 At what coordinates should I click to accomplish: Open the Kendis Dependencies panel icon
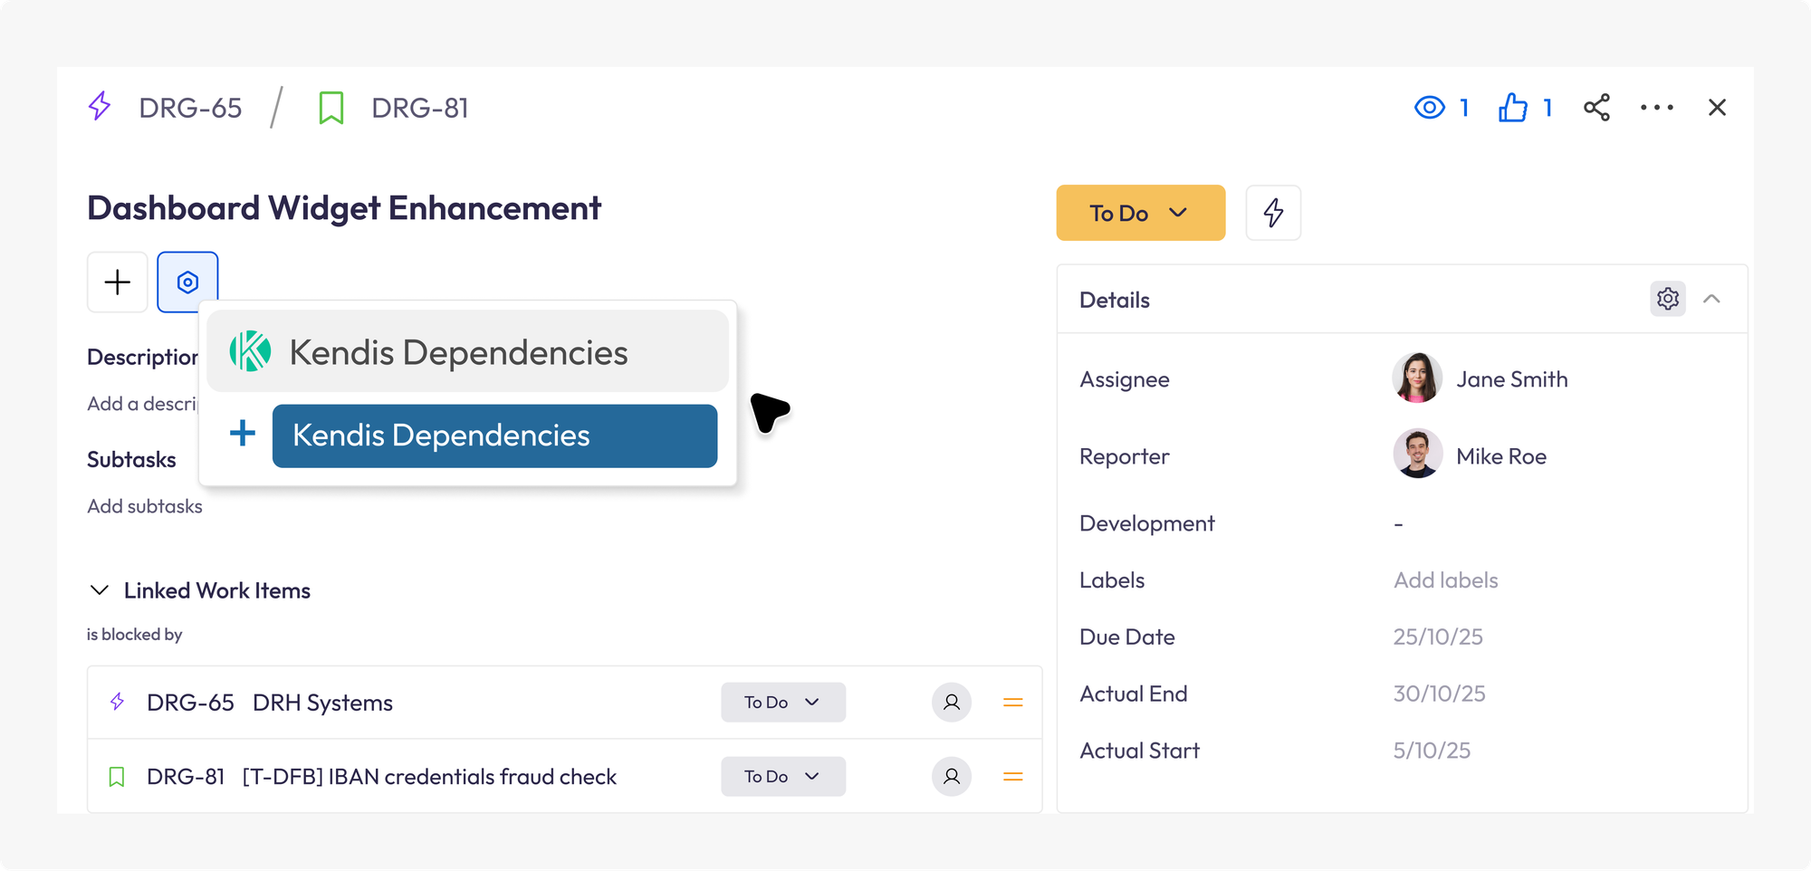coord(252,351)
